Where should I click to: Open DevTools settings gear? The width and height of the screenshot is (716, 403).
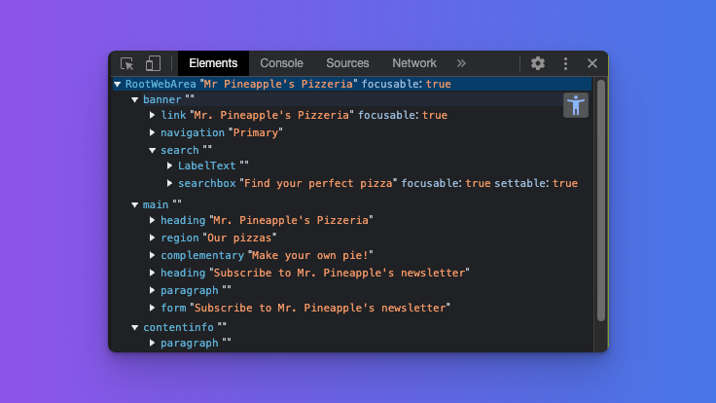[538, 63]
